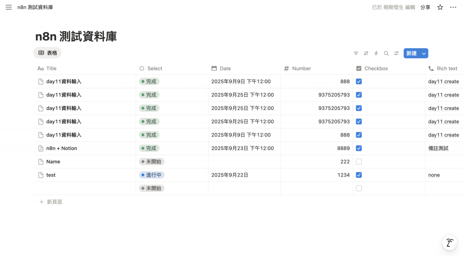Select date cell 2025年9月23日 下午12:00

pyautogui.click(x=245, y=149)
